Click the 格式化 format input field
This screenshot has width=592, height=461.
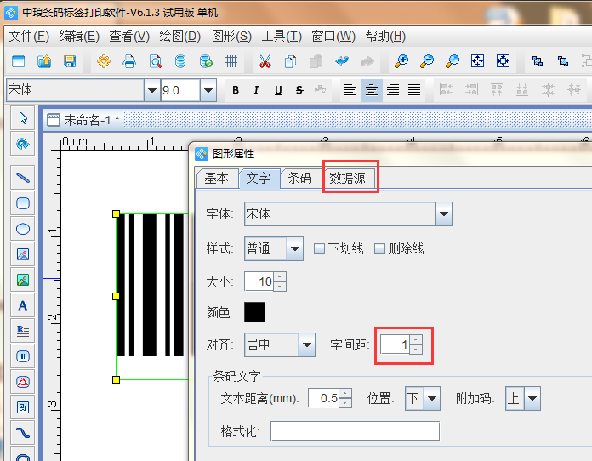click(355, 431)
